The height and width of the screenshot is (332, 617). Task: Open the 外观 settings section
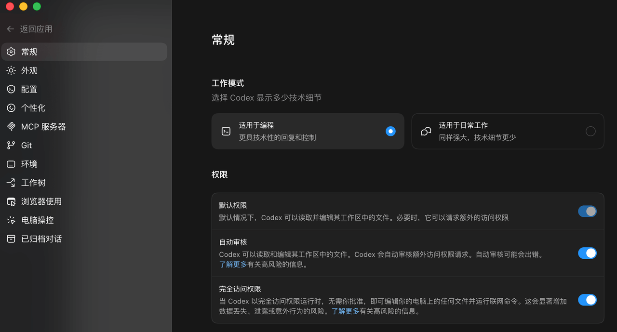pyautogui.click(x=84, y=70)
